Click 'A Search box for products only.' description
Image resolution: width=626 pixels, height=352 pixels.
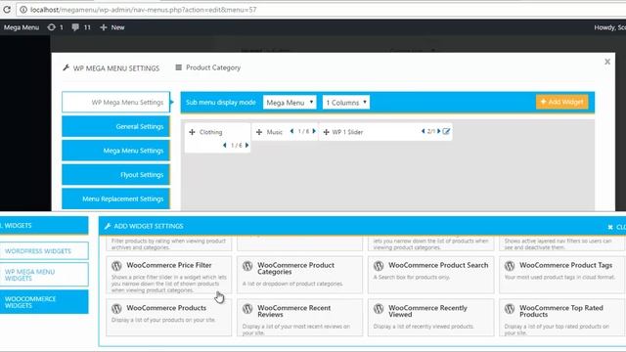pyautogui.click(x=412, y=277)
